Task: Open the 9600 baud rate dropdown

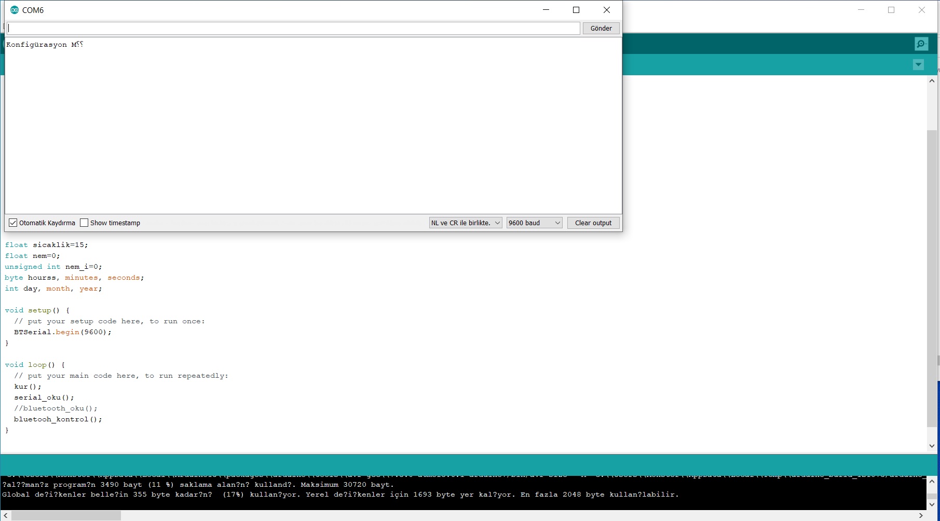Action: click(x=535, y=223)
